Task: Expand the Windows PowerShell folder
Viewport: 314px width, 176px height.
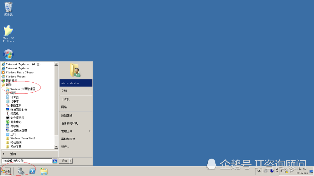Action: (x=21, y=138)
